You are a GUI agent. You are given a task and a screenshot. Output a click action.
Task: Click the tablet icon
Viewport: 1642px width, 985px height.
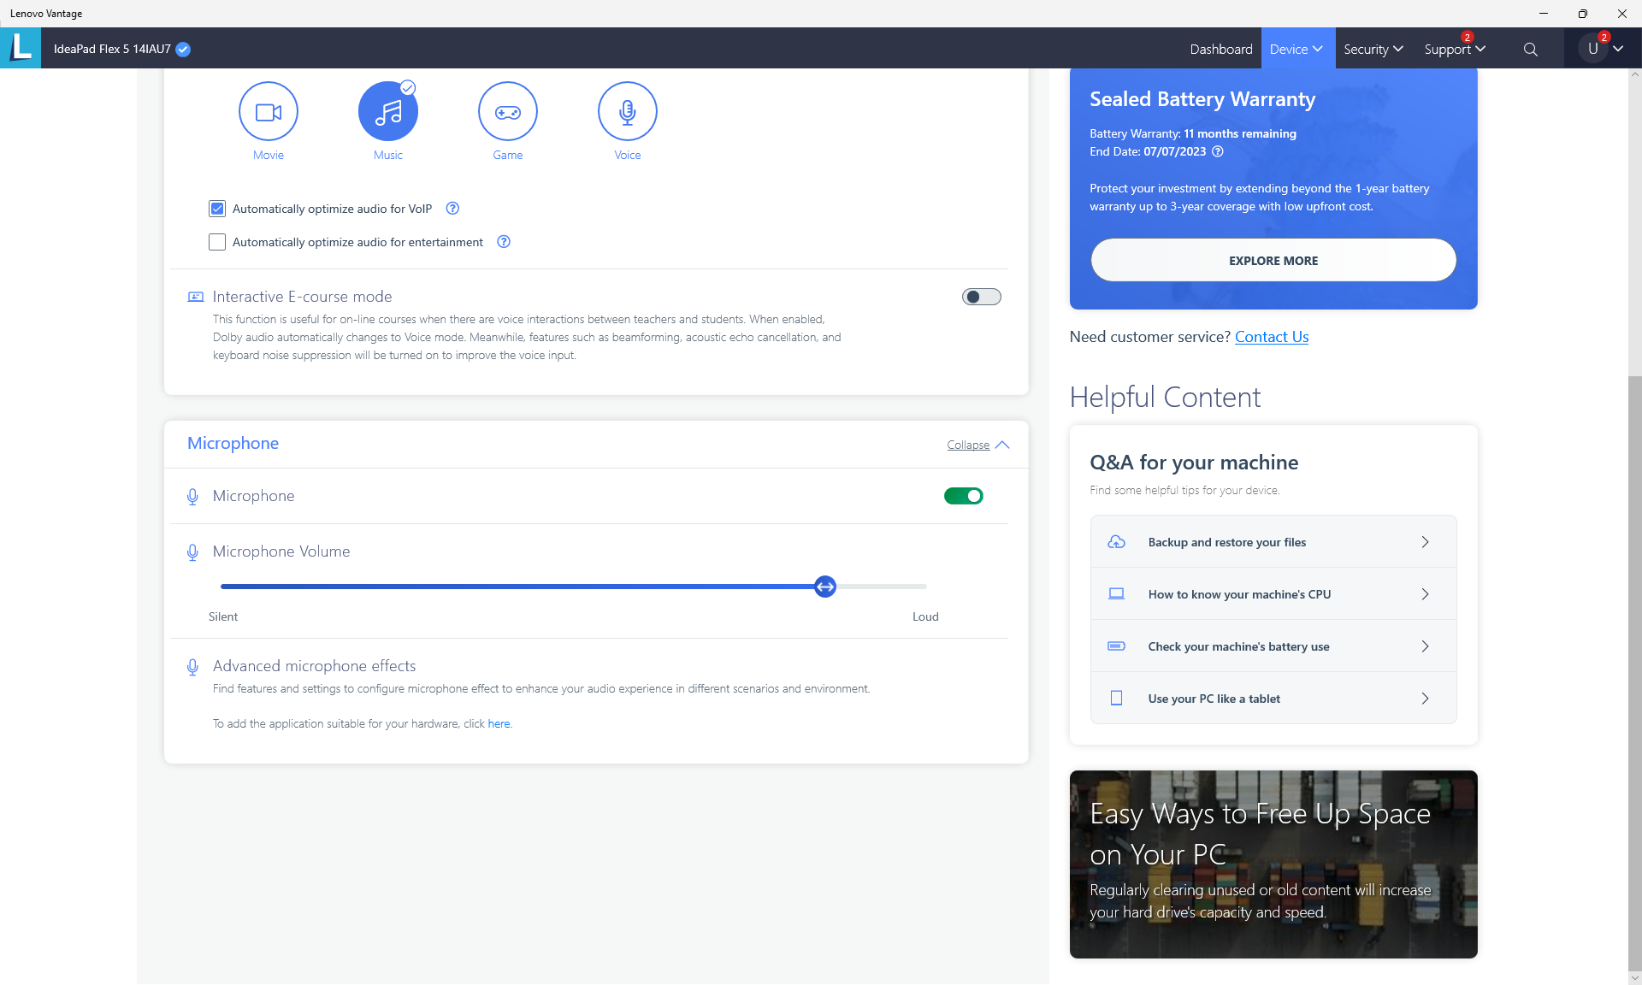(x=1116, y=699)
